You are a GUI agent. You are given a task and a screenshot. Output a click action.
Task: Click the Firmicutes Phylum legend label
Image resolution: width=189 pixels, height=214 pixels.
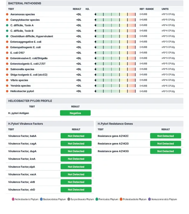click(108, 199)
